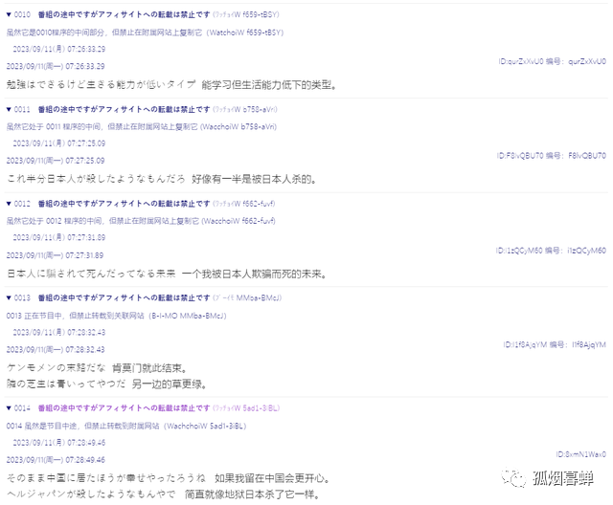Click the translated header line with WacchoiW b758-aVri
This screenshot has height=505, width=613.
click(142, 127)
